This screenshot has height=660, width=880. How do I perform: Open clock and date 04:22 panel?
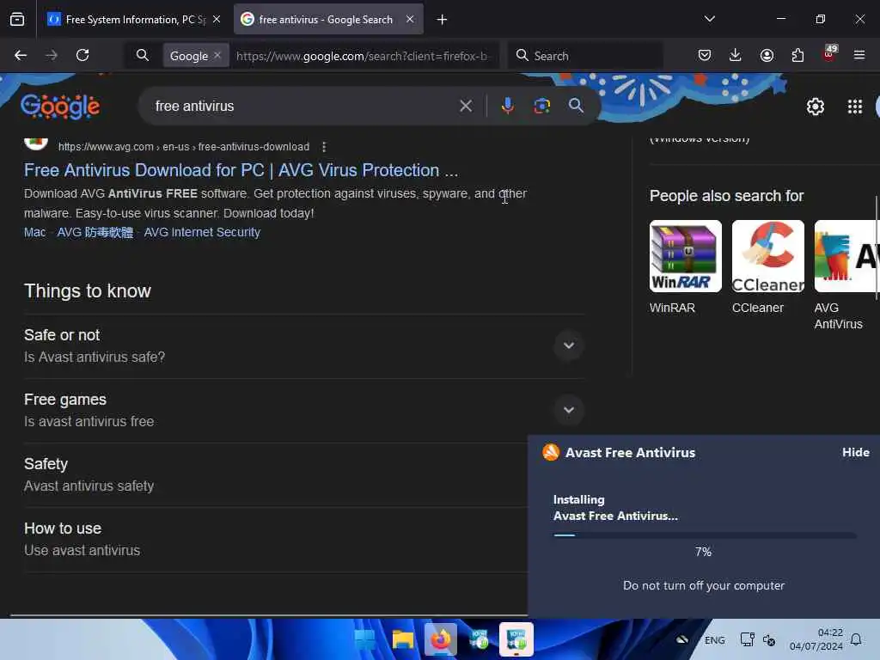(816, 639)
